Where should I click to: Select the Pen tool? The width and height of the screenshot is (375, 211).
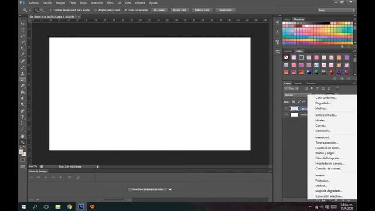click(x=22, y=111)
